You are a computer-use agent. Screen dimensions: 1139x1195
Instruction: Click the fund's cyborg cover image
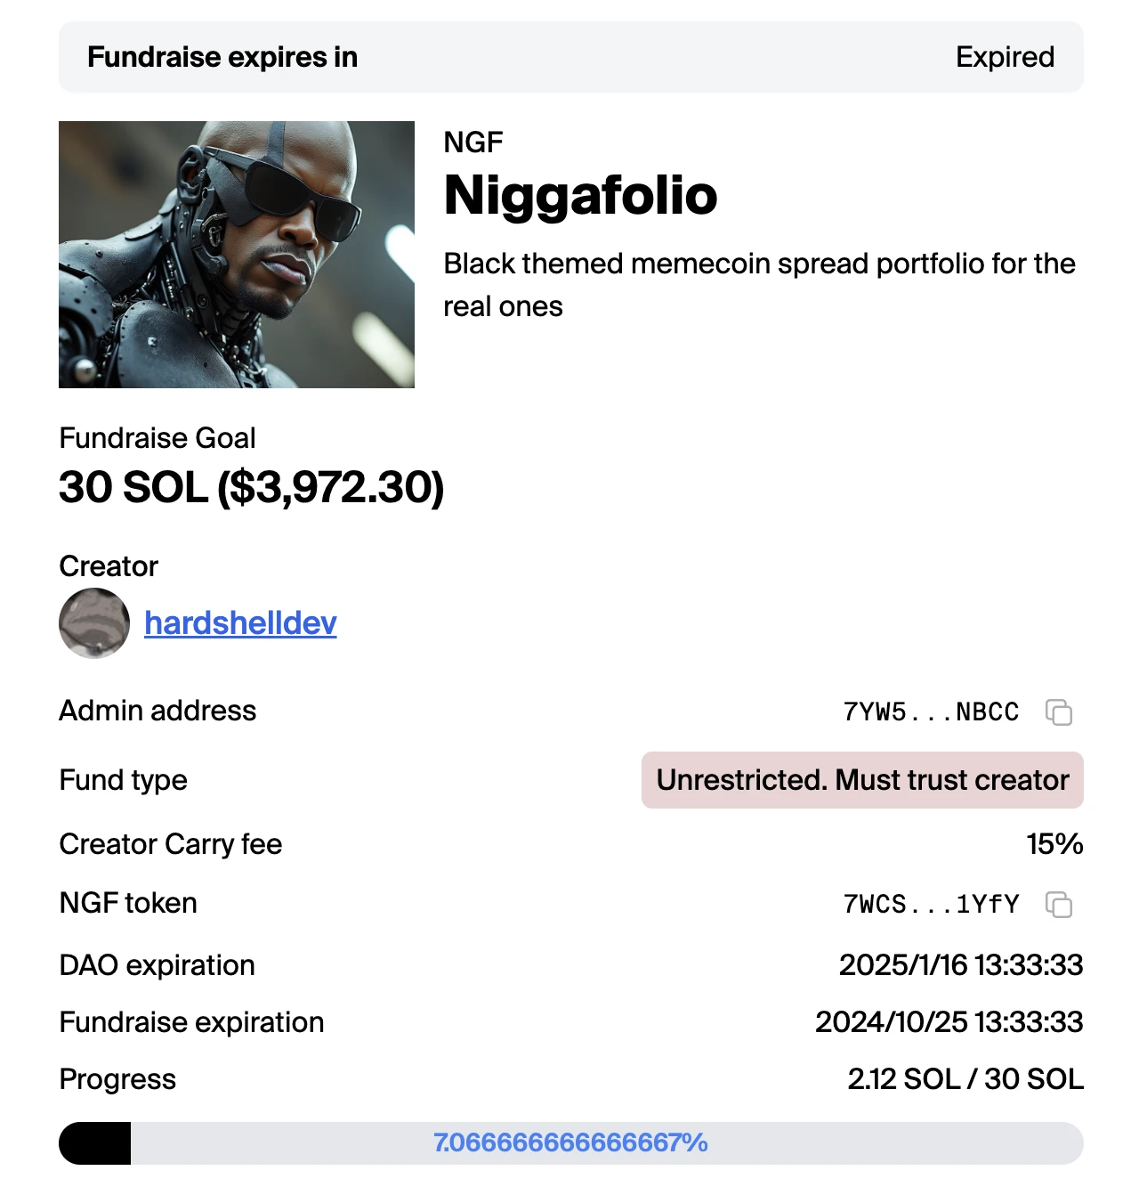tap(237, 255)
